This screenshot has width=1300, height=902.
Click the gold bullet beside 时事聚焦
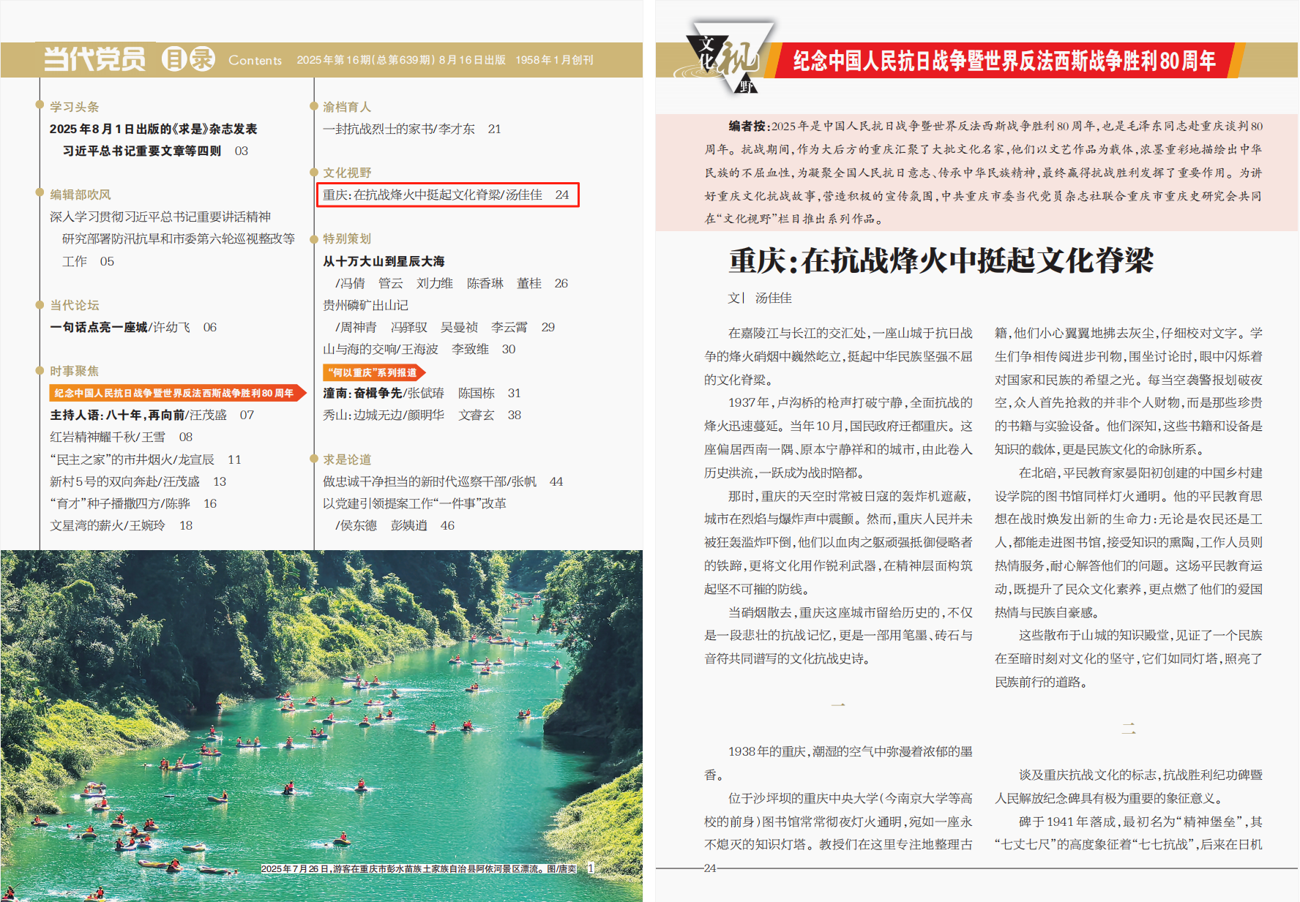40,370
